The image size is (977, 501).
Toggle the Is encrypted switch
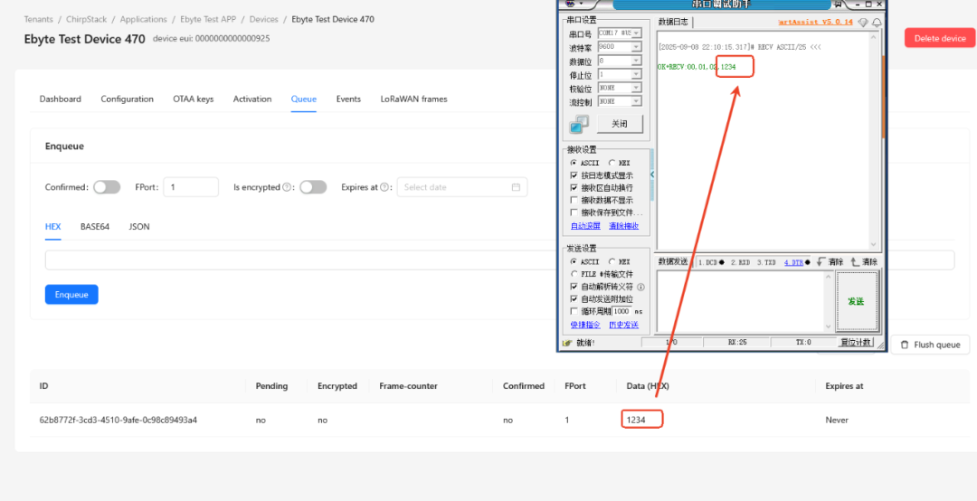click(x=313, y=187)
